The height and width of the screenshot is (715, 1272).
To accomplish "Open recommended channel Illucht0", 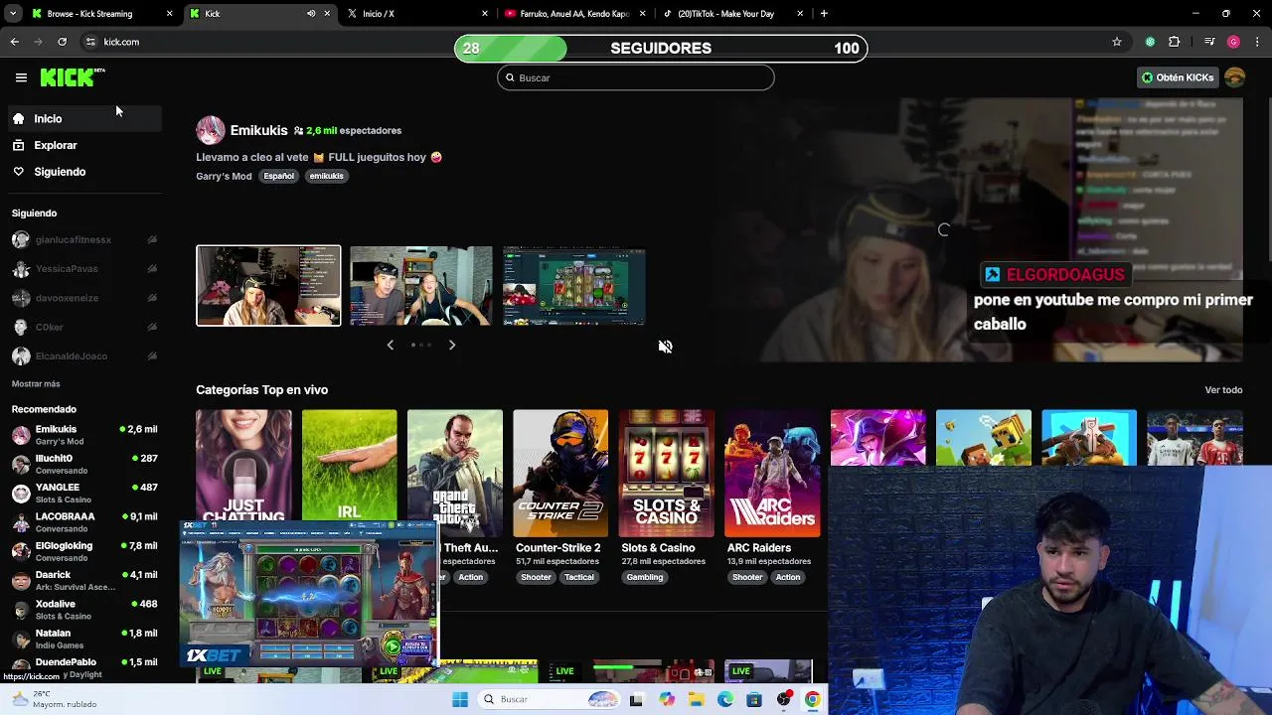I will [x=84, y=464].
